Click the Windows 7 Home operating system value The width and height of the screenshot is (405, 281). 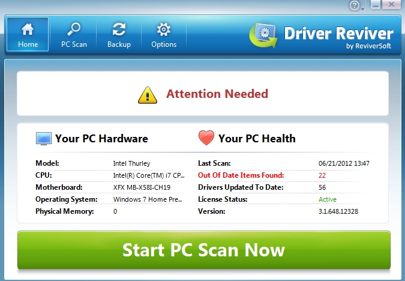coord(148,199)
